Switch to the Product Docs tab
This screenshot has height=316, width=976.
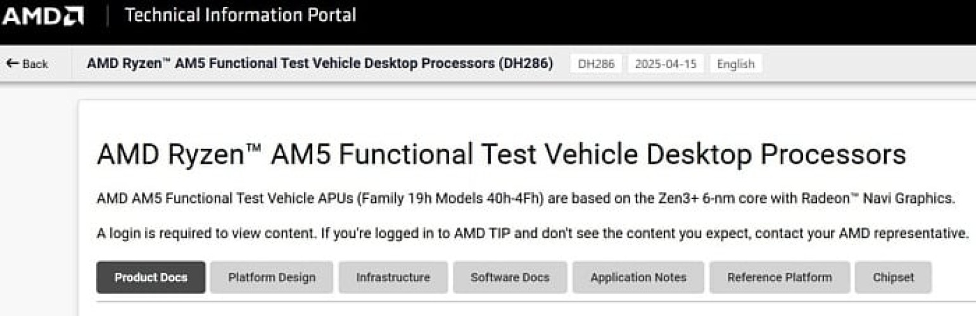pos(151,277)
